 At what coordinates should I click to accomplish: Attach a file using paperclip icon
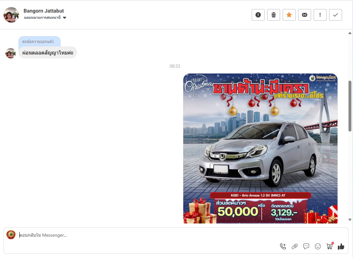click(295, 246)
